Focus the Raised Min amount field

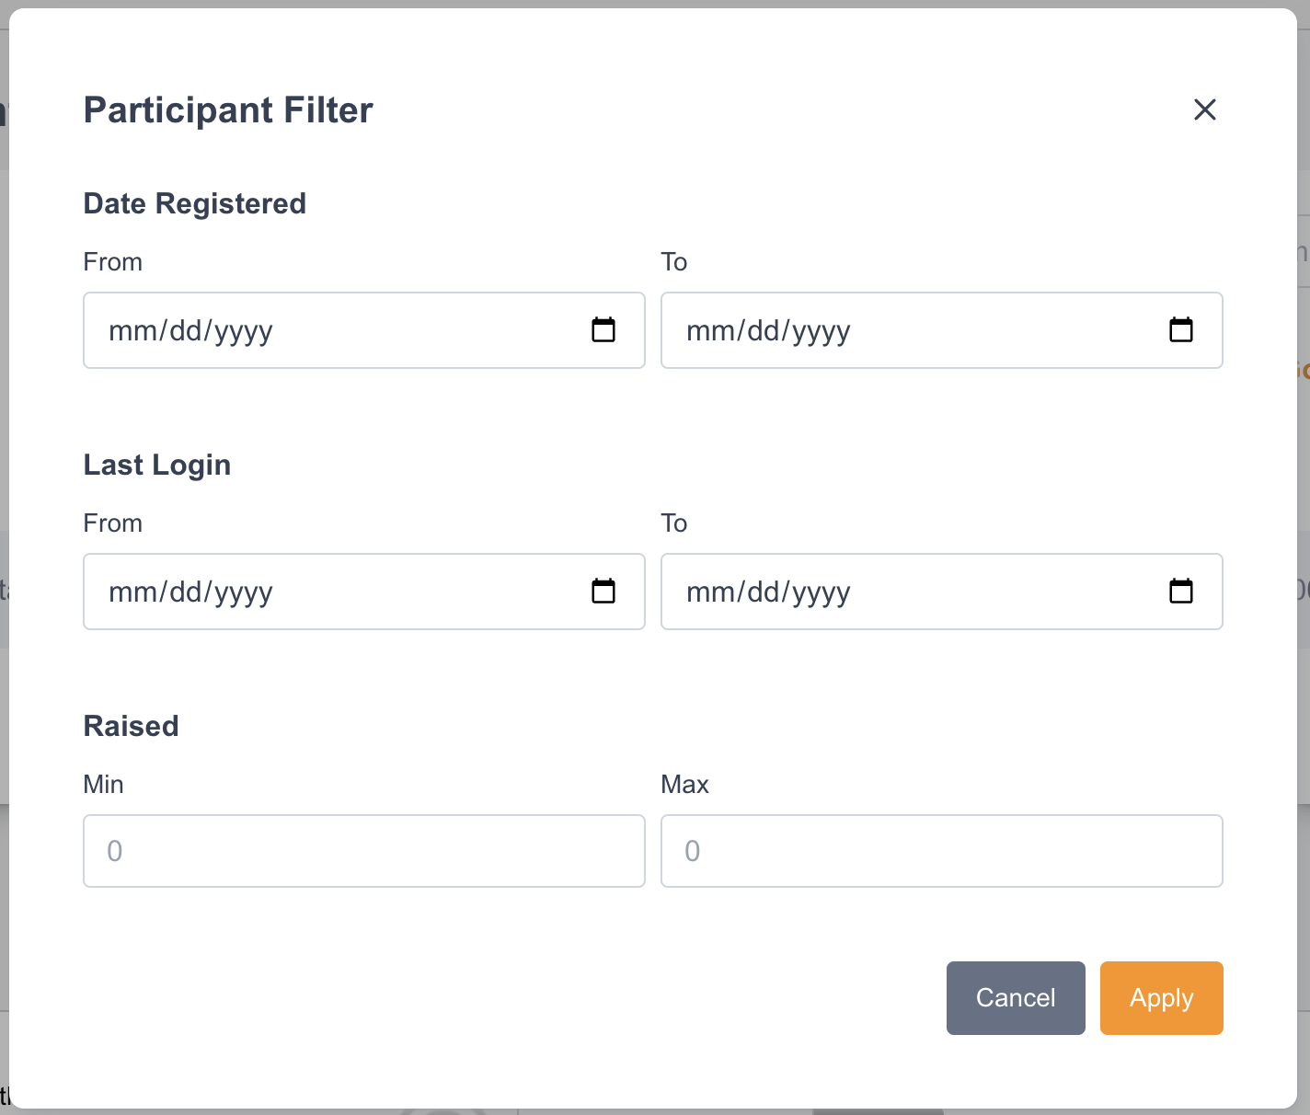pos(363,851)
